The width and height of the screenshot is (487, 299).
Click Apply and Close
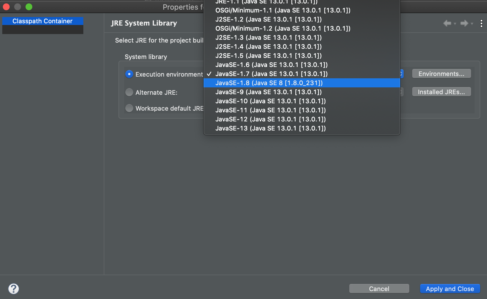click(x=450, y=289)
